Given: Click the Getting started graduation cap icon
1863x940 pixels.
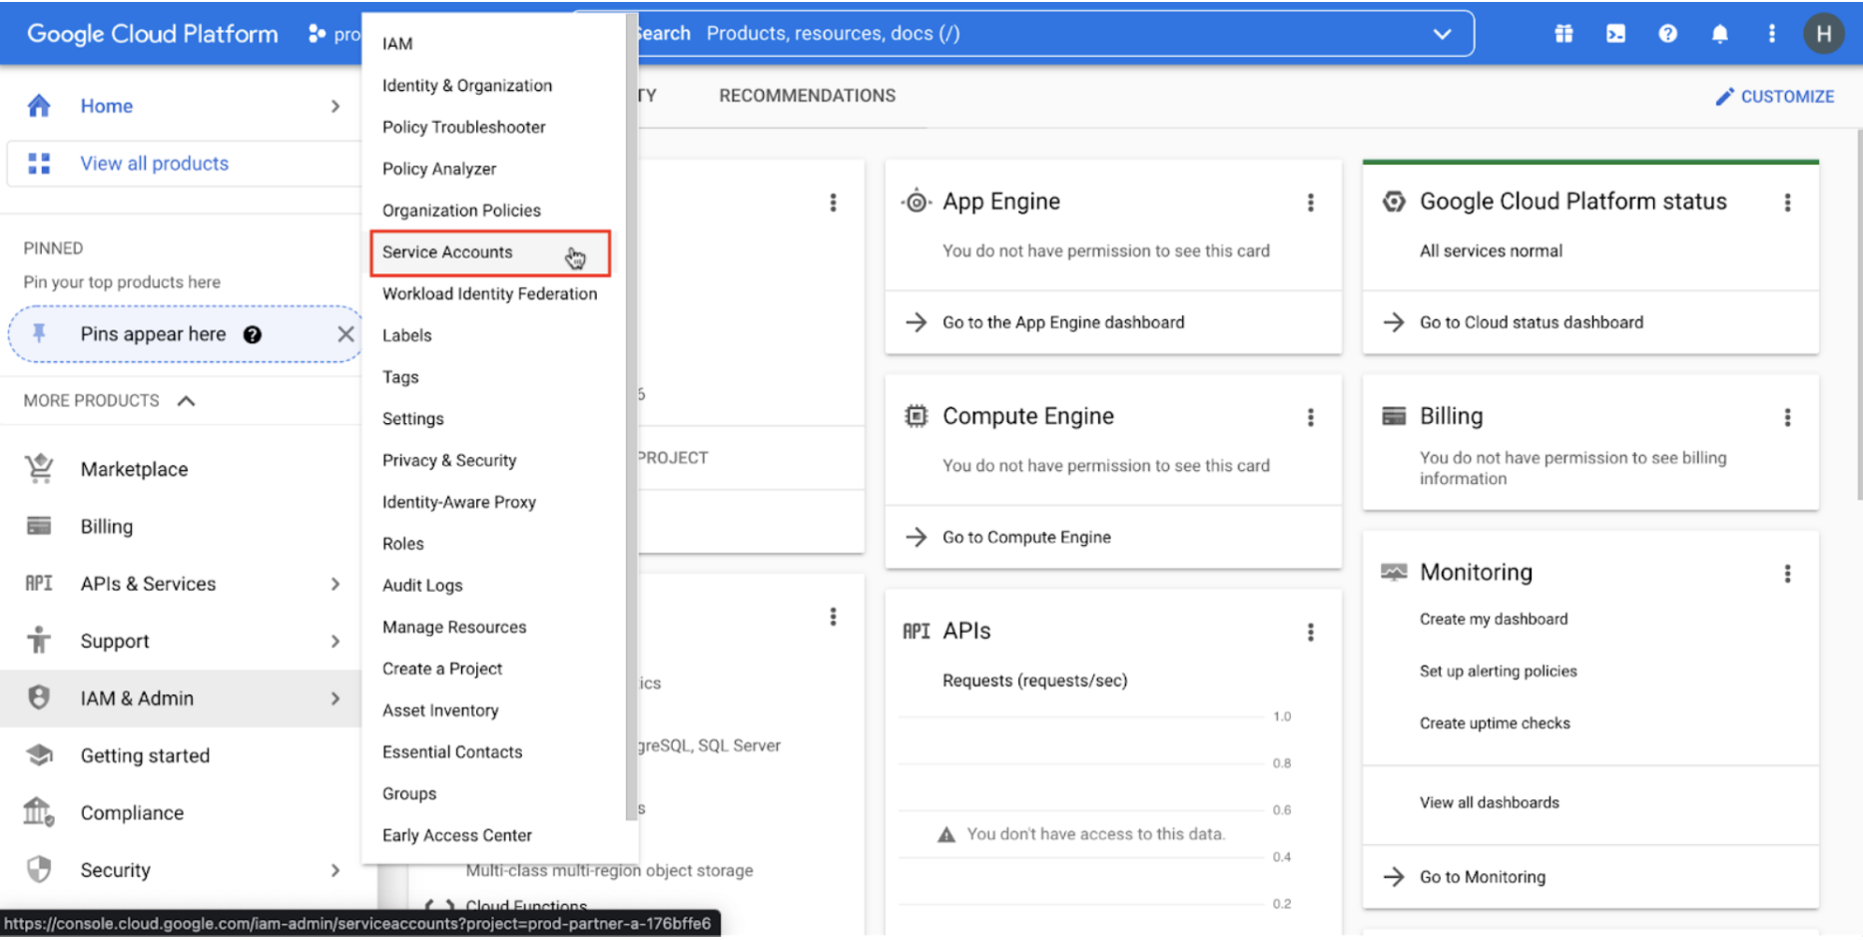Looking at the screenshot, I should 39,755.
